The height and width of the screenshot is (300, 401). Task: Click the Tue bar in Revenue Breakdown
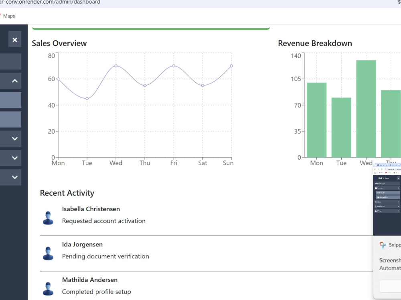(x=341, y=127)
